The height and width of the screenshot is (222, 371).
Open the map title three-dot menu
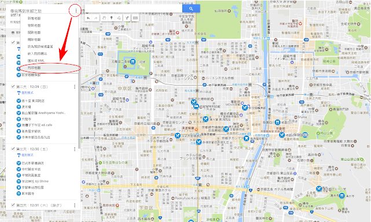click(x=76, y=10)
